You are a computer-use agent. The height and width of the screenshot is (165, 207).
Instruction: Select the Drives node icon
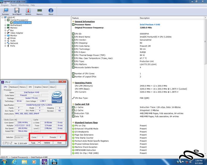[8, 38]
